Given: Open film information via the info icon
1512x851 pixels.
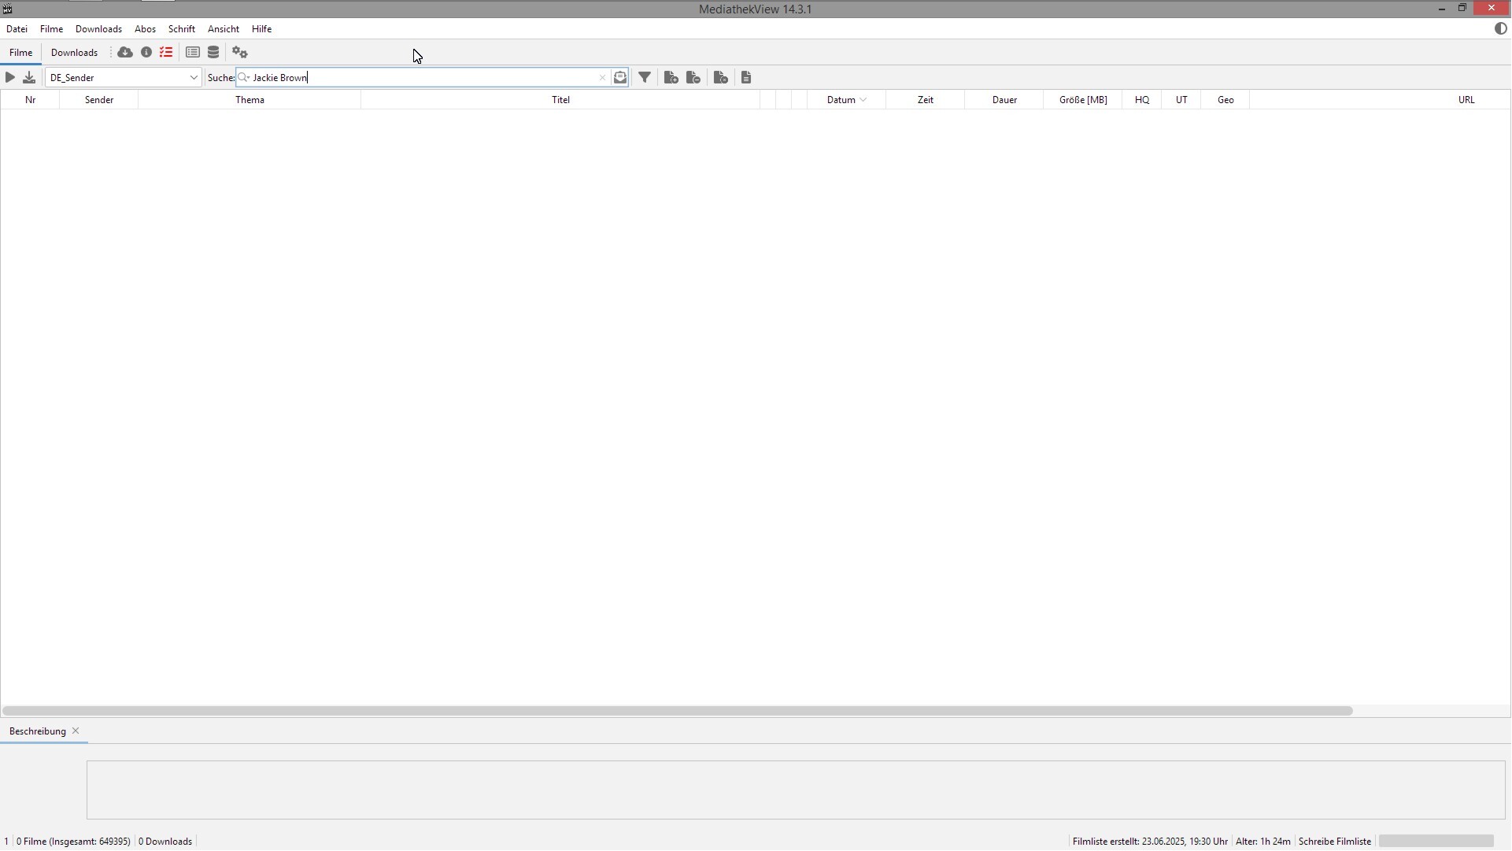Looking at the screenshot, I should [x=146, y=53].
